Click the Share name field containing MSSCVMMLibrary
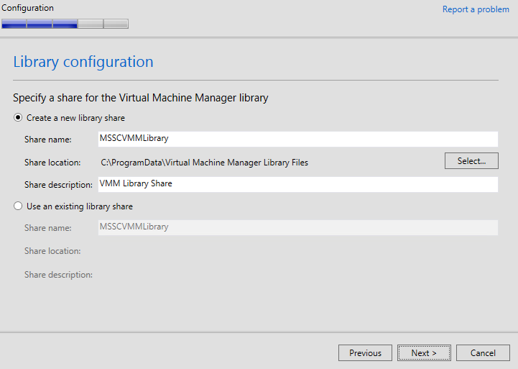Viewport: 518px width, 369px height. [297, 139]
